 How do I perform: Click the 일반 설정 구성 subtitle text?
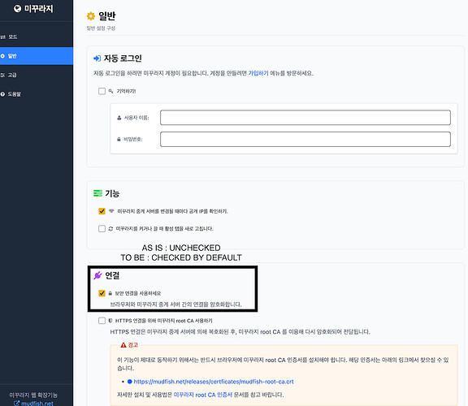(x=101, y=28)
